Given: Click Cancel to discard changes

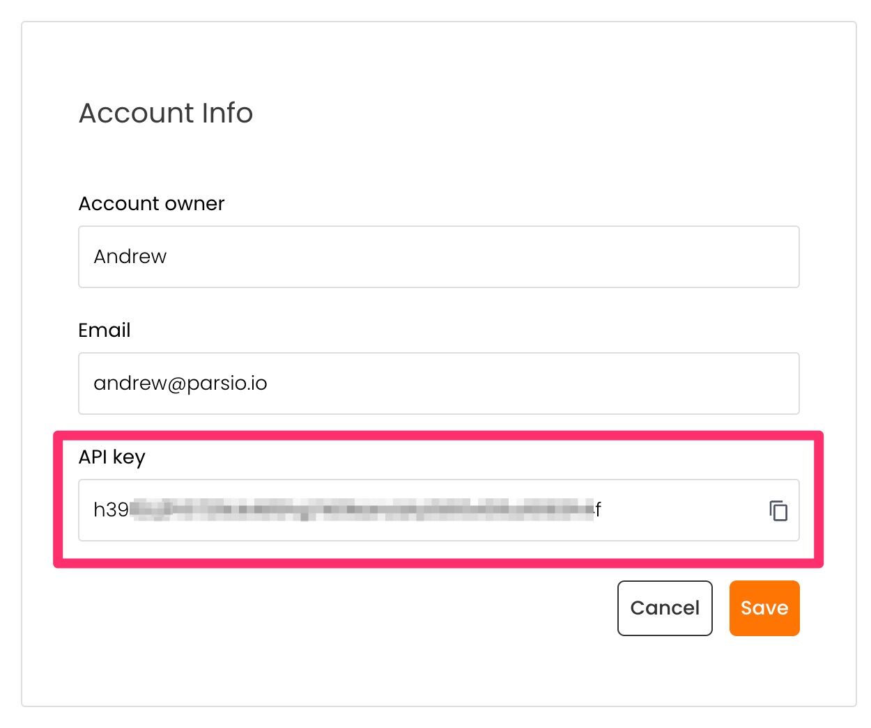Looking at the screenshot, I should click(x=664, y=608).
